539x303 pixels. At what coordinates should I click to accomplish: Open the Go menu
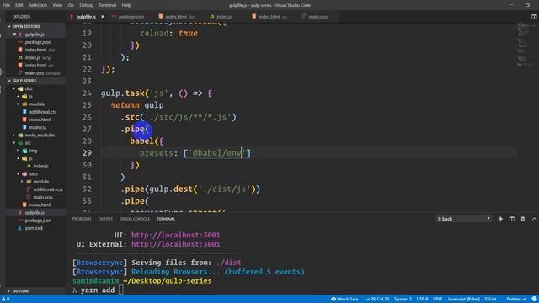71,5
